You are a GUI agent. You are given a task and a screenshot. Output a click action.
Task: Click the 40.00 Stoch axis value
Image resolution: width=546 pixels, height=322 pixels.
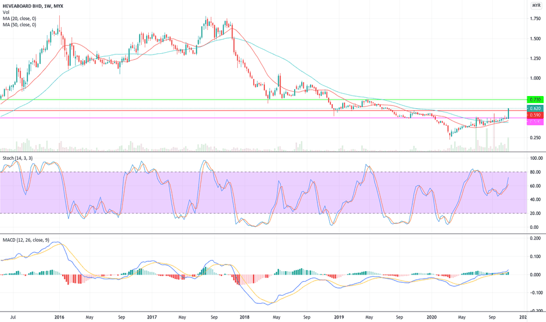point(535,200)
